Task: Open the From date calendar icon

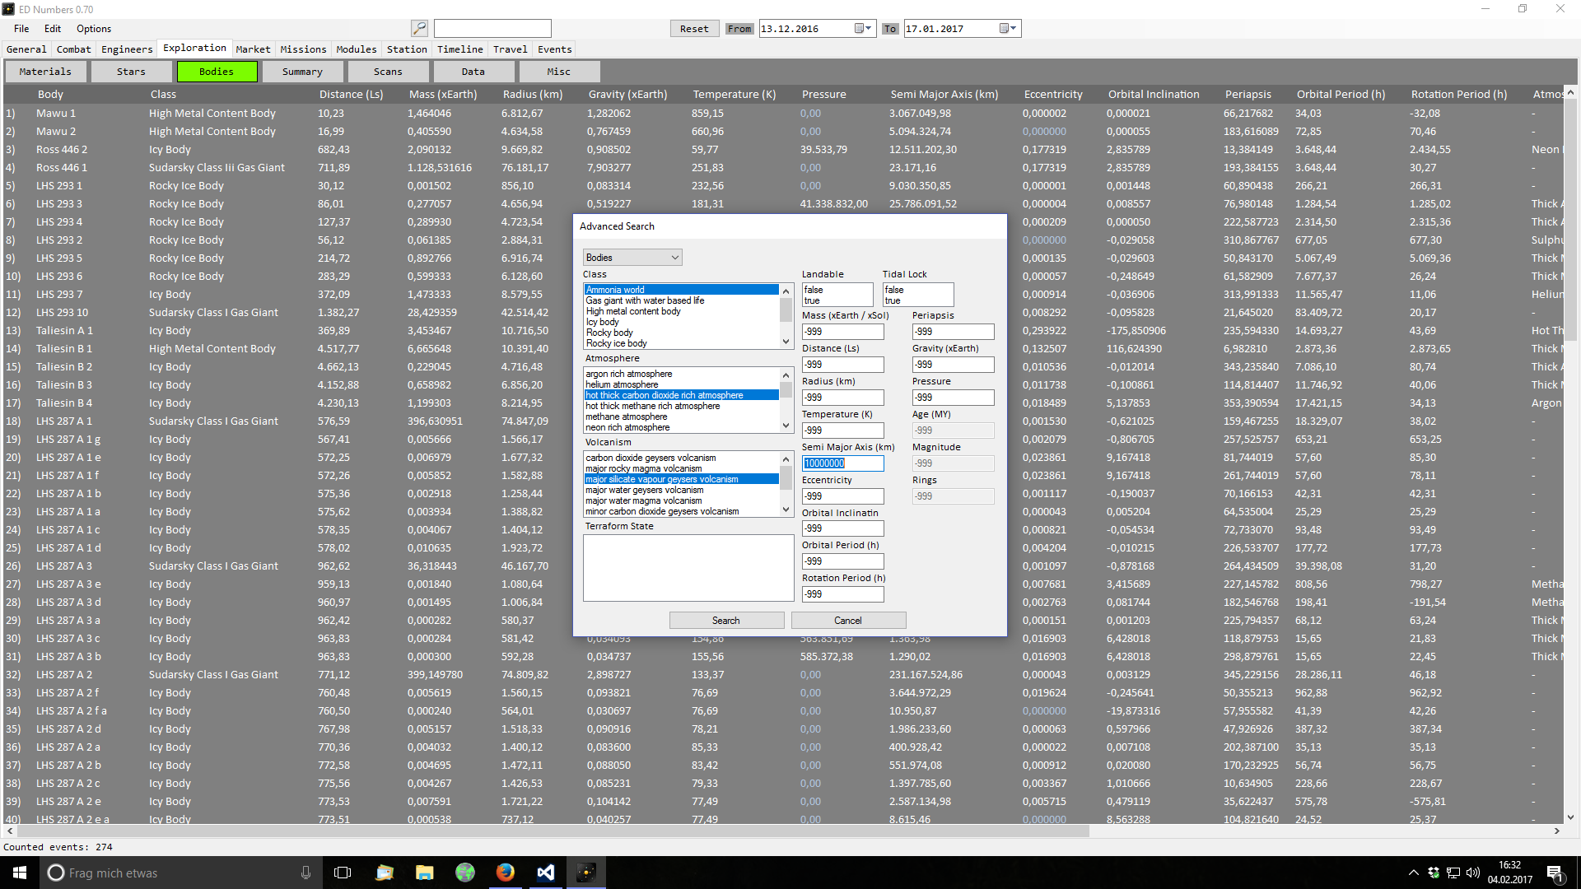Action: tap(862, 29)
